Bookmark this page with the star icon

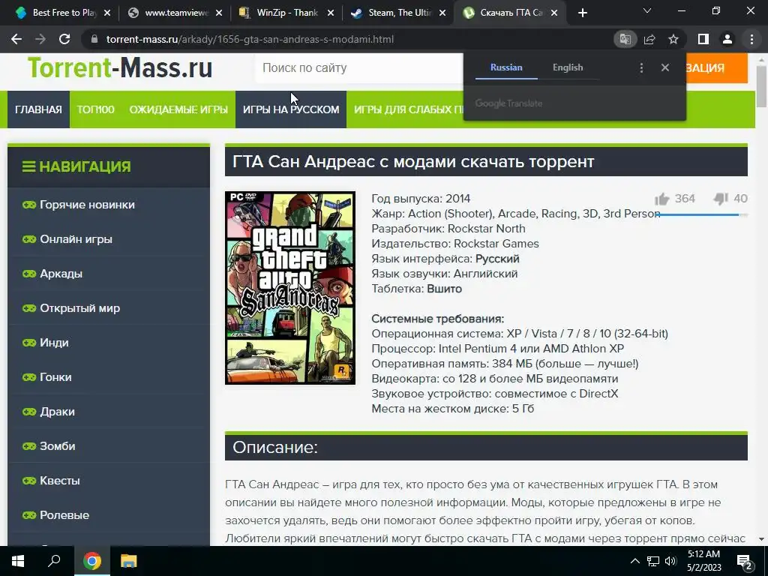[x=673, y=39]
